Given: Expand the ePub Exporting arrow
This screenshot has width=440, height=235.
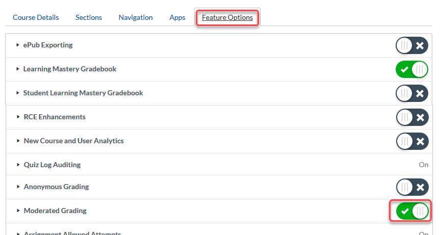Looking at the screenshot, I should [x=18, y=45].
